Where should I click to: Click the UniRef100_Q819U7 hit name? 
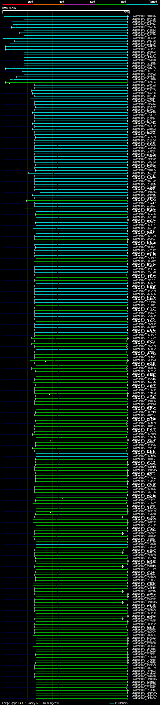pos(143,415)
